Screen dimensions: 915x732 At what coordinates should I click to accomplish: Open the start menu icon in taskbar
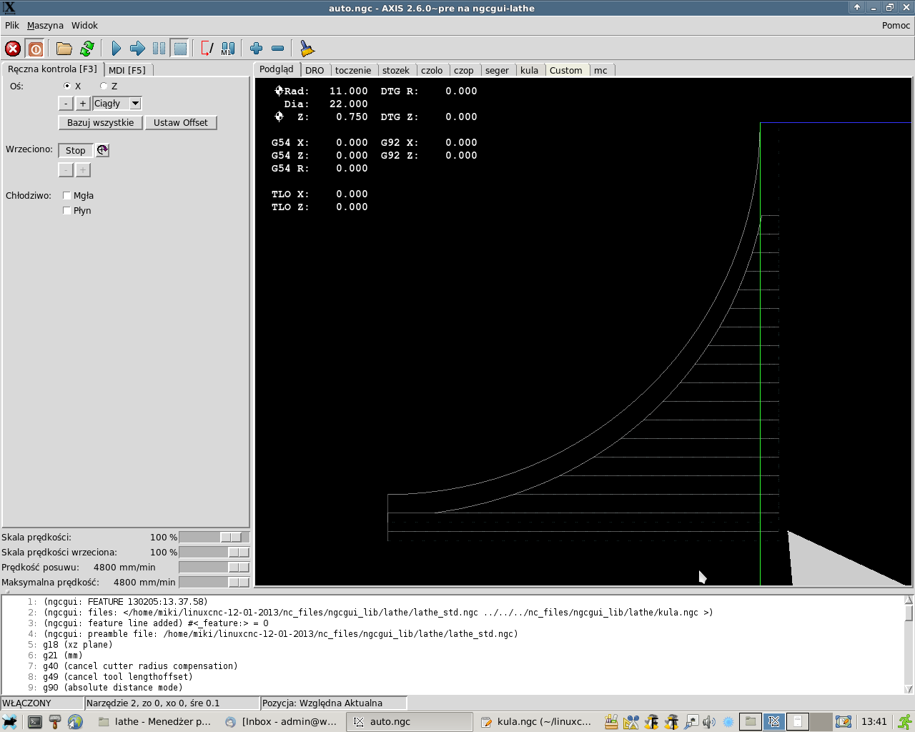coord(10,722)
